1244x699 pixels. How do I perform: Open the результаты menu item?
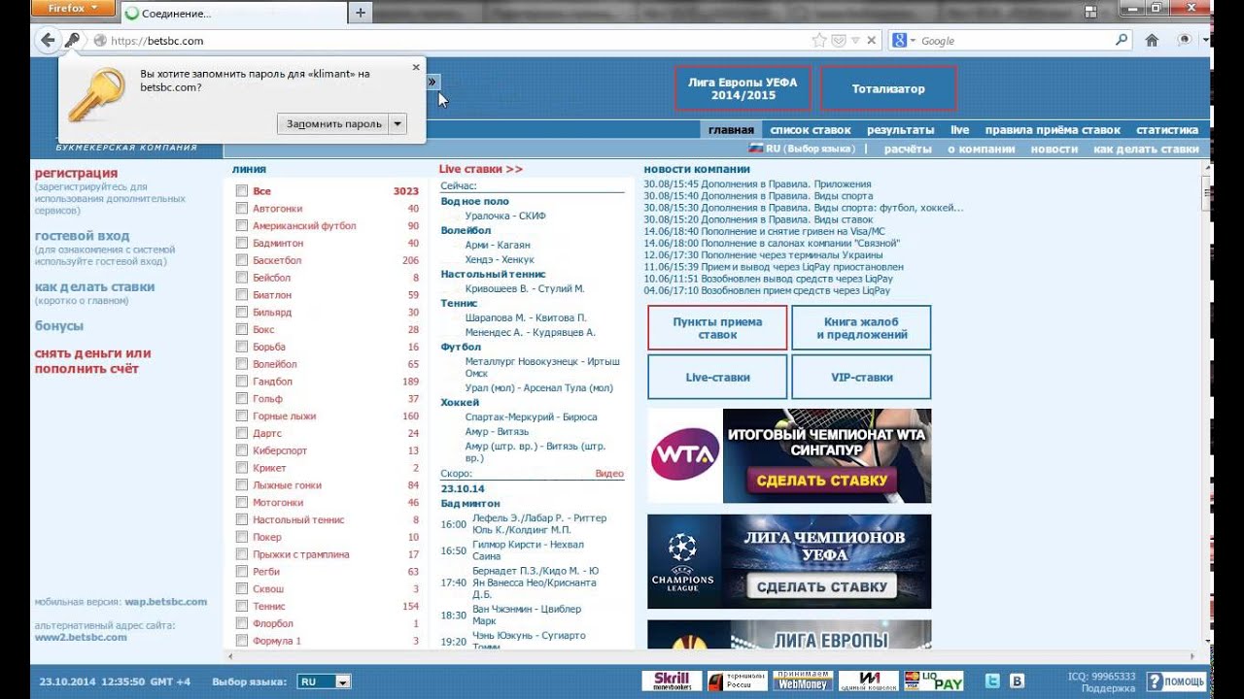click(901, 129)
